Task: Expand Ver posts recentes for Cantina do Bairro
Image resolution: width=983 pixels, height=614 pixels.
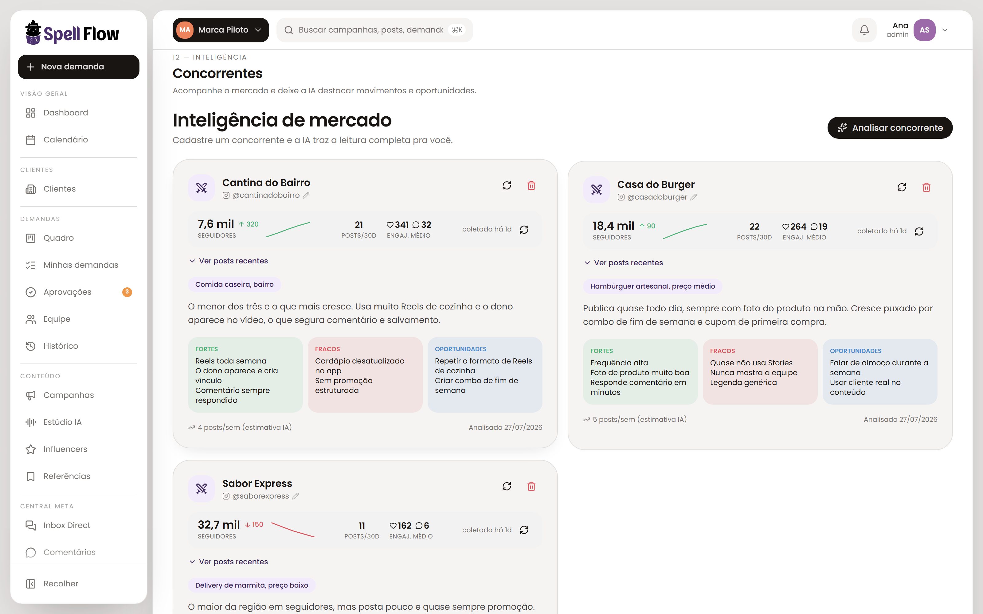Action: (229, 261)
